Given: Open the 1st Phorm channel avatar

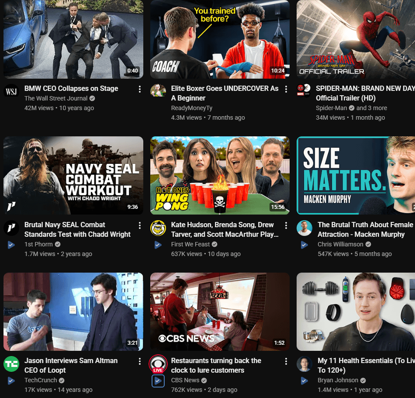Looking at the screenshot, I should pyautogui.click(x=11, y=228).
